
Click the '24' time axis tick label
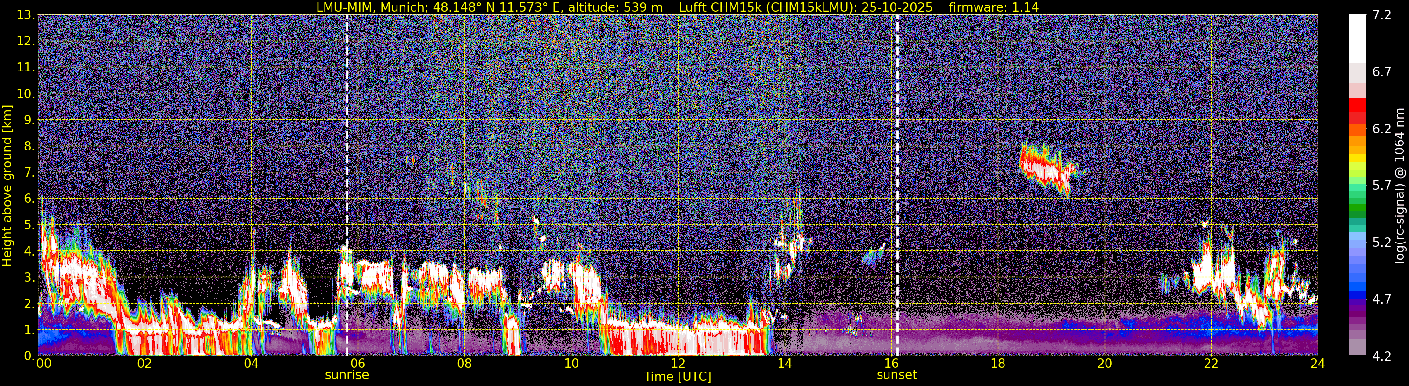tap(1318, 364)
